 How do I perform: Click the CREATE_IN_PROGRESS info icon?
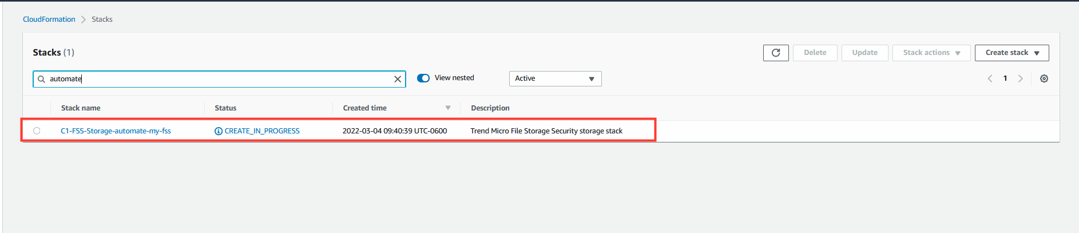point(219,131)
